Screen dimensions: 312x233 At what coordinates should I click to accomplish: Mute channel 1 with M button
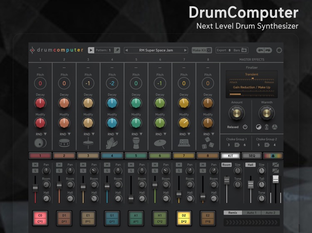(x=35, y=165)
